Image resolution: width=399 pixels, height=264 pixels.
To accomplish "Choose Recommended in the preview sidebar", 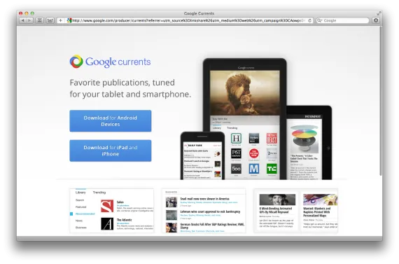I will point(85,214).
